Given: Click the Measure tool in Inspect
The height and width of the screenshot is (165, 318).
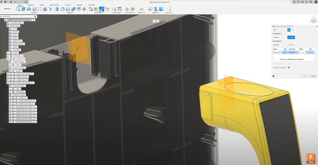Looking at the screenshot, I should [x=142, y=9].
